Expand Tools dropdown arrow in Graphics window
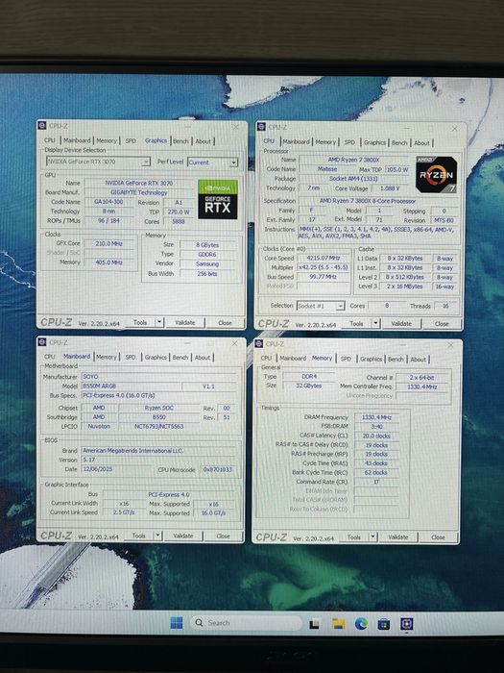This screenshot has width=504, height=673. pyautogui.click(x=159, y=322)
